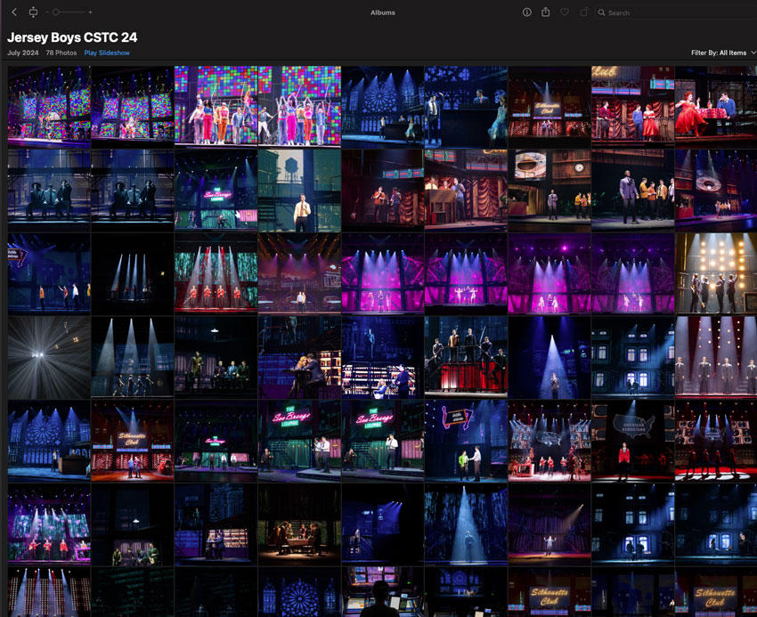Open the Filter By: All Items dropdown
The height and width of the screenshot is (617, 757).
tap(723, 53)
